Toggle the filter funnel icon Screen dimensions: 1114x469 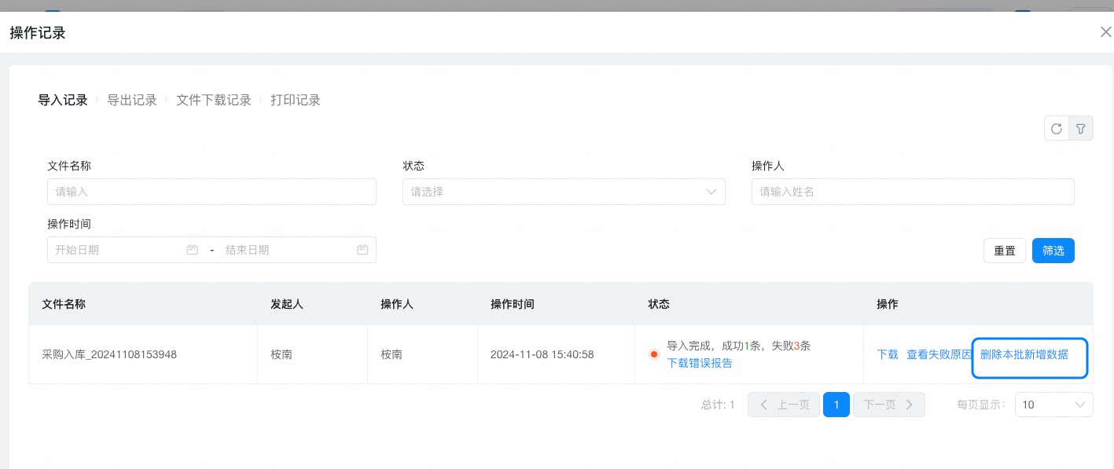pyautogui.click(x=1081, y=128)
